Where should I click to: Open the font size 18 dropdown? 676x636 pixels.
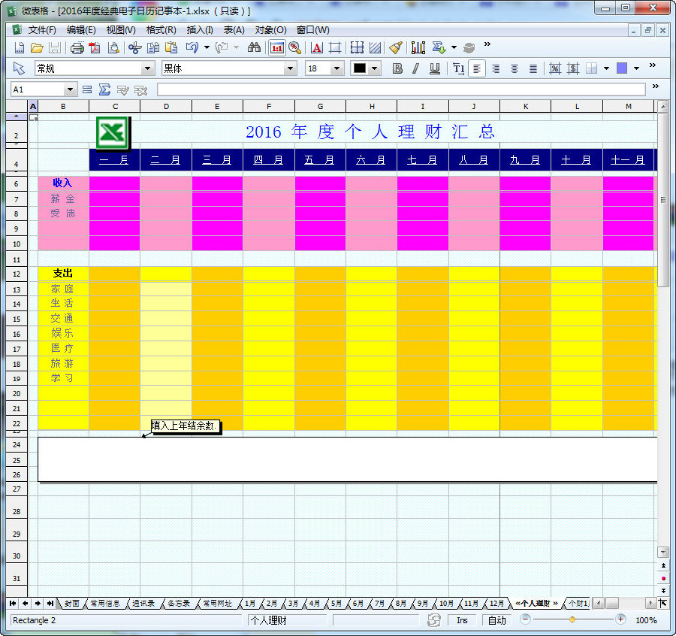pyautogui.click(x=337, y=68)
